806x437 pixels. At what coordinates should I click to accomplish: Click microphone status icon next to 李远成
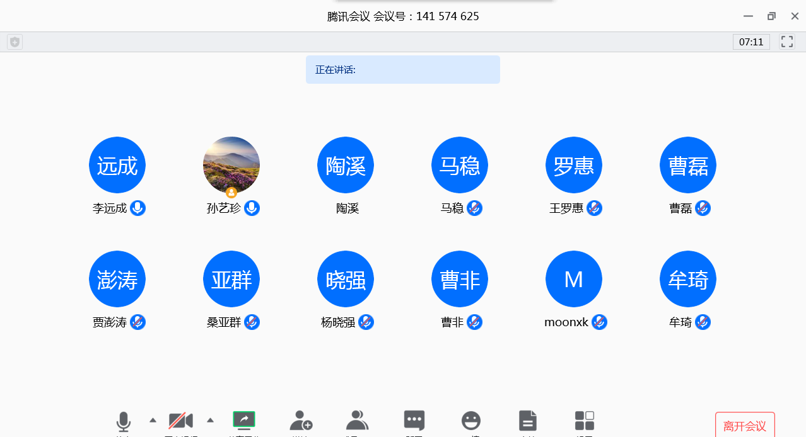point(138,208)
